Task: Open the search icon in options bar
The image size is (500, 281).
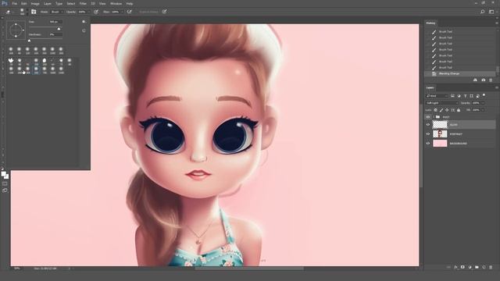Action: pos(483,12)
